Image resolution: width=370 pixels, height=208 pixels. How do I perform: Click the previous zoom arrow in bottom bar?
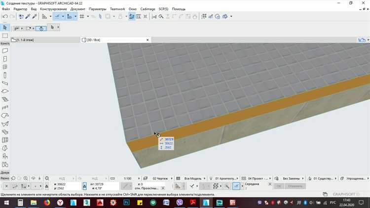point(13,178)
